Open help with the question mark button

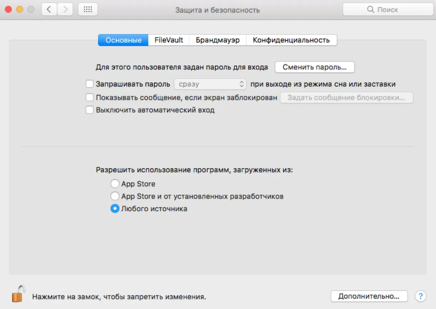pyautogui.click(x=421, y=296)
